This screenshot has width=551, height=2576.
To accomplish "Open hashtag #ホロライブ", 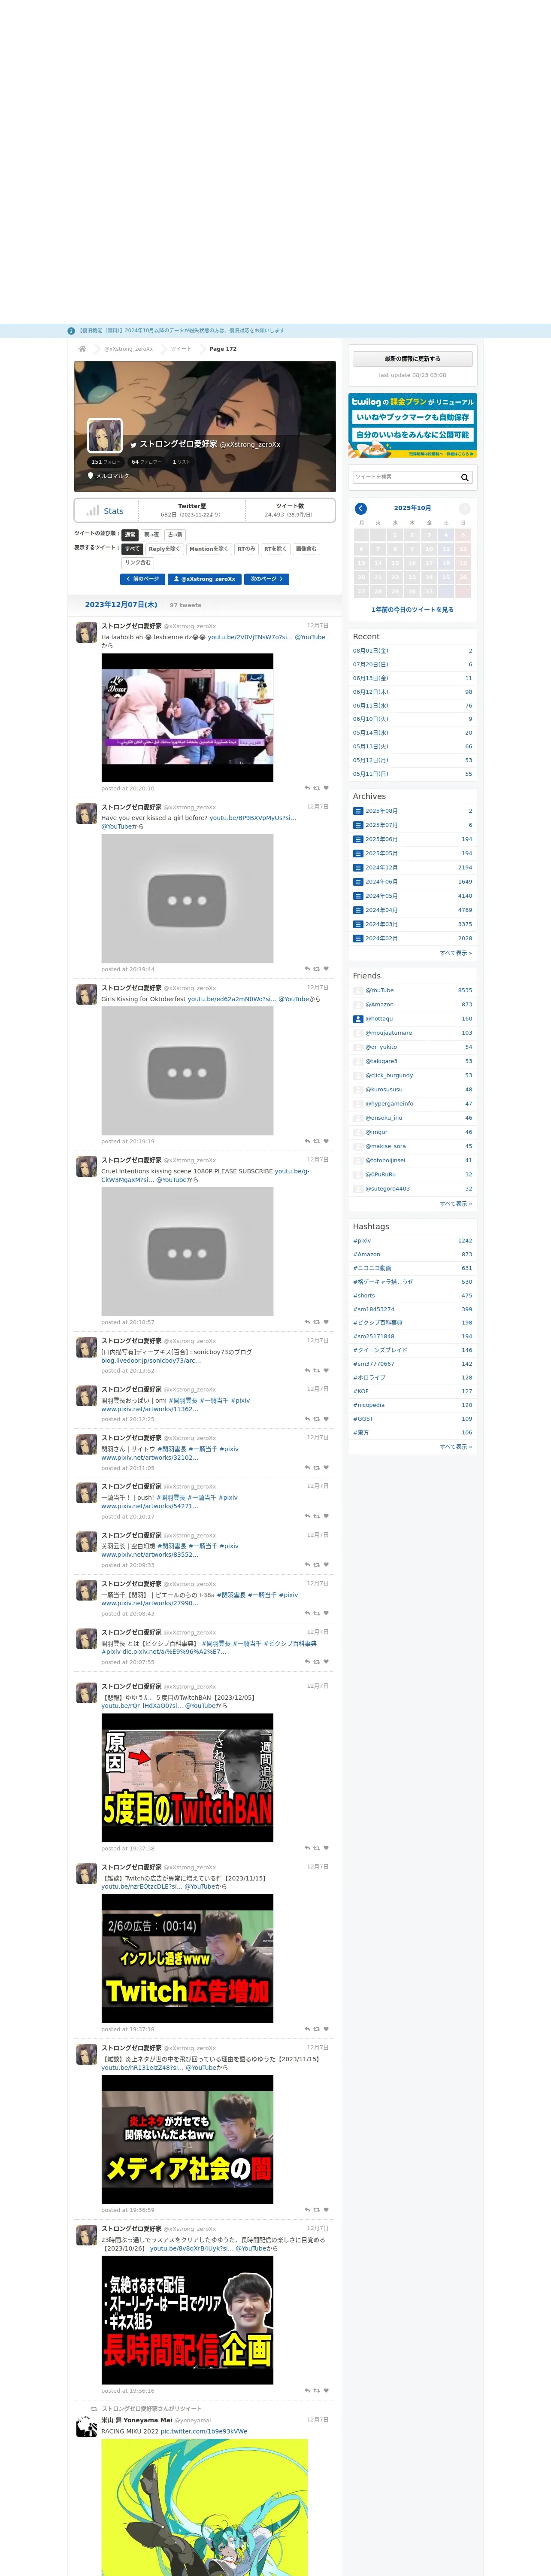I will [x=370, y=1378].
